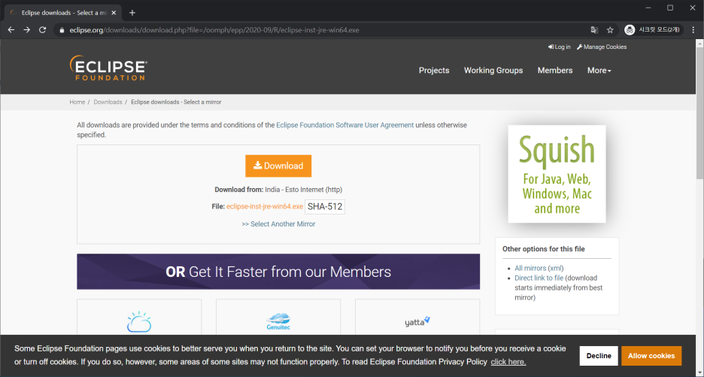Go to Home breadcrumb
Image resolution: width=704 pixels, height=377 pixels.
click(77, 102)
